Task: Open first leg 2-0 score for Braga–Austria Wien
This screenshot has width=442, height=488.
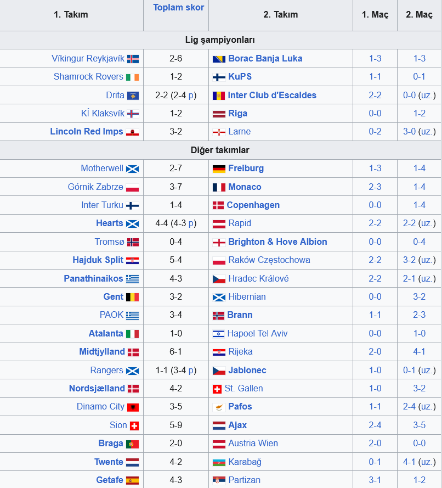Action: tap(375, 444)
